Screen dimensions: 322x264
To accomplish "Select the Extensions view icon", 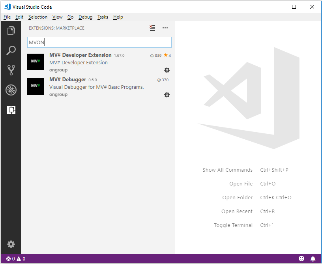I will coord(11,110).
